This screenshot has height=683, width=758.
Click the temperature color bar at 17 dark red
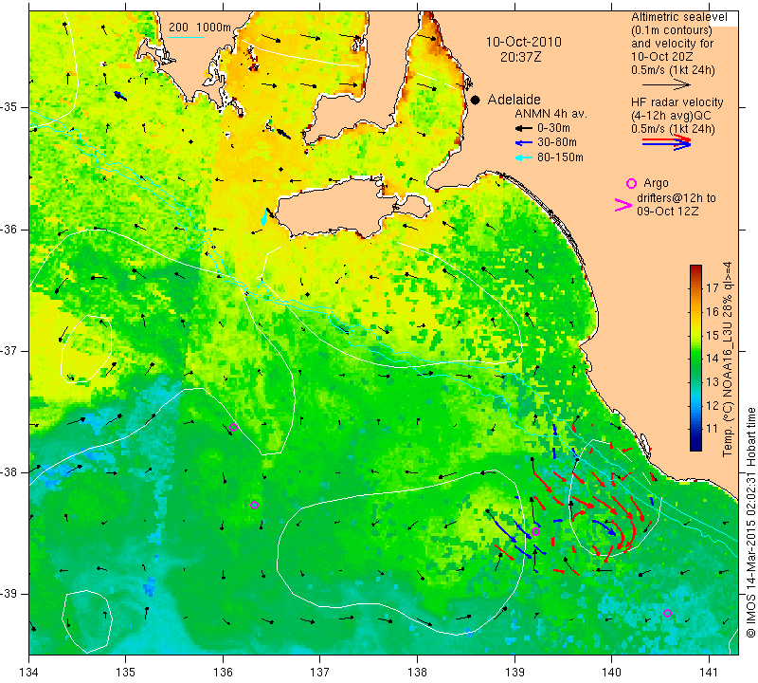[x=695, y=287]
